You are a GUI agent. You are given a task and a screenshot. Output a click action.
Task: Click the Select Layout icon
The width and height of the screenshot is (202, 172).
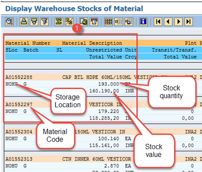(119, 22)
